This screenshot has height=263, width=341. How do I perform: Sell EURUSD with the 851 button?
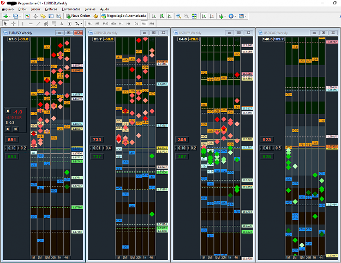12,140
